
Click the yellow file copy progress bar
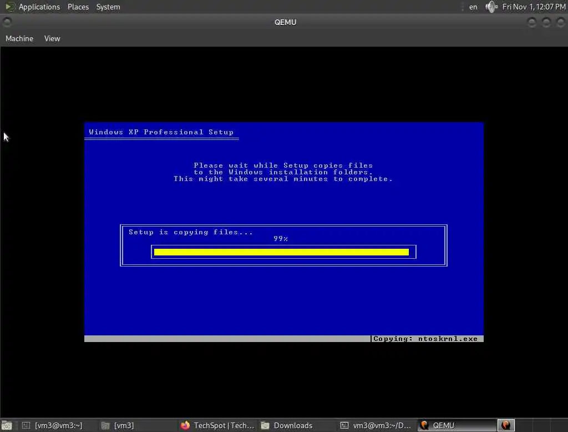coord(281,252)
